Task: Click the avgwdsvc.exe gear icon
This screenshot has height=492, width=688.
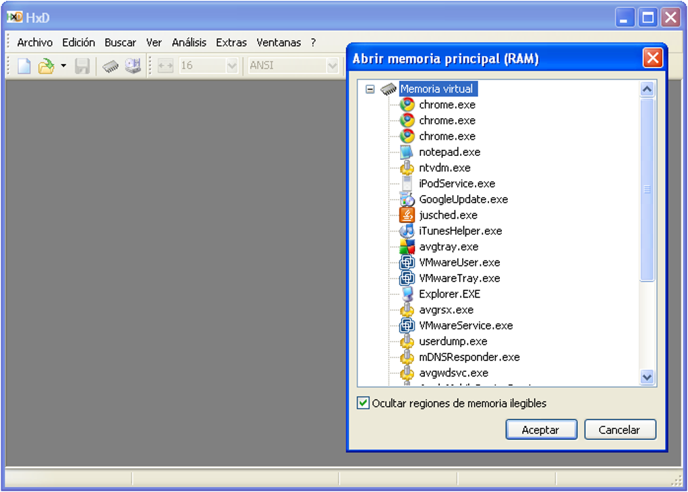Action: pos(407,373)
